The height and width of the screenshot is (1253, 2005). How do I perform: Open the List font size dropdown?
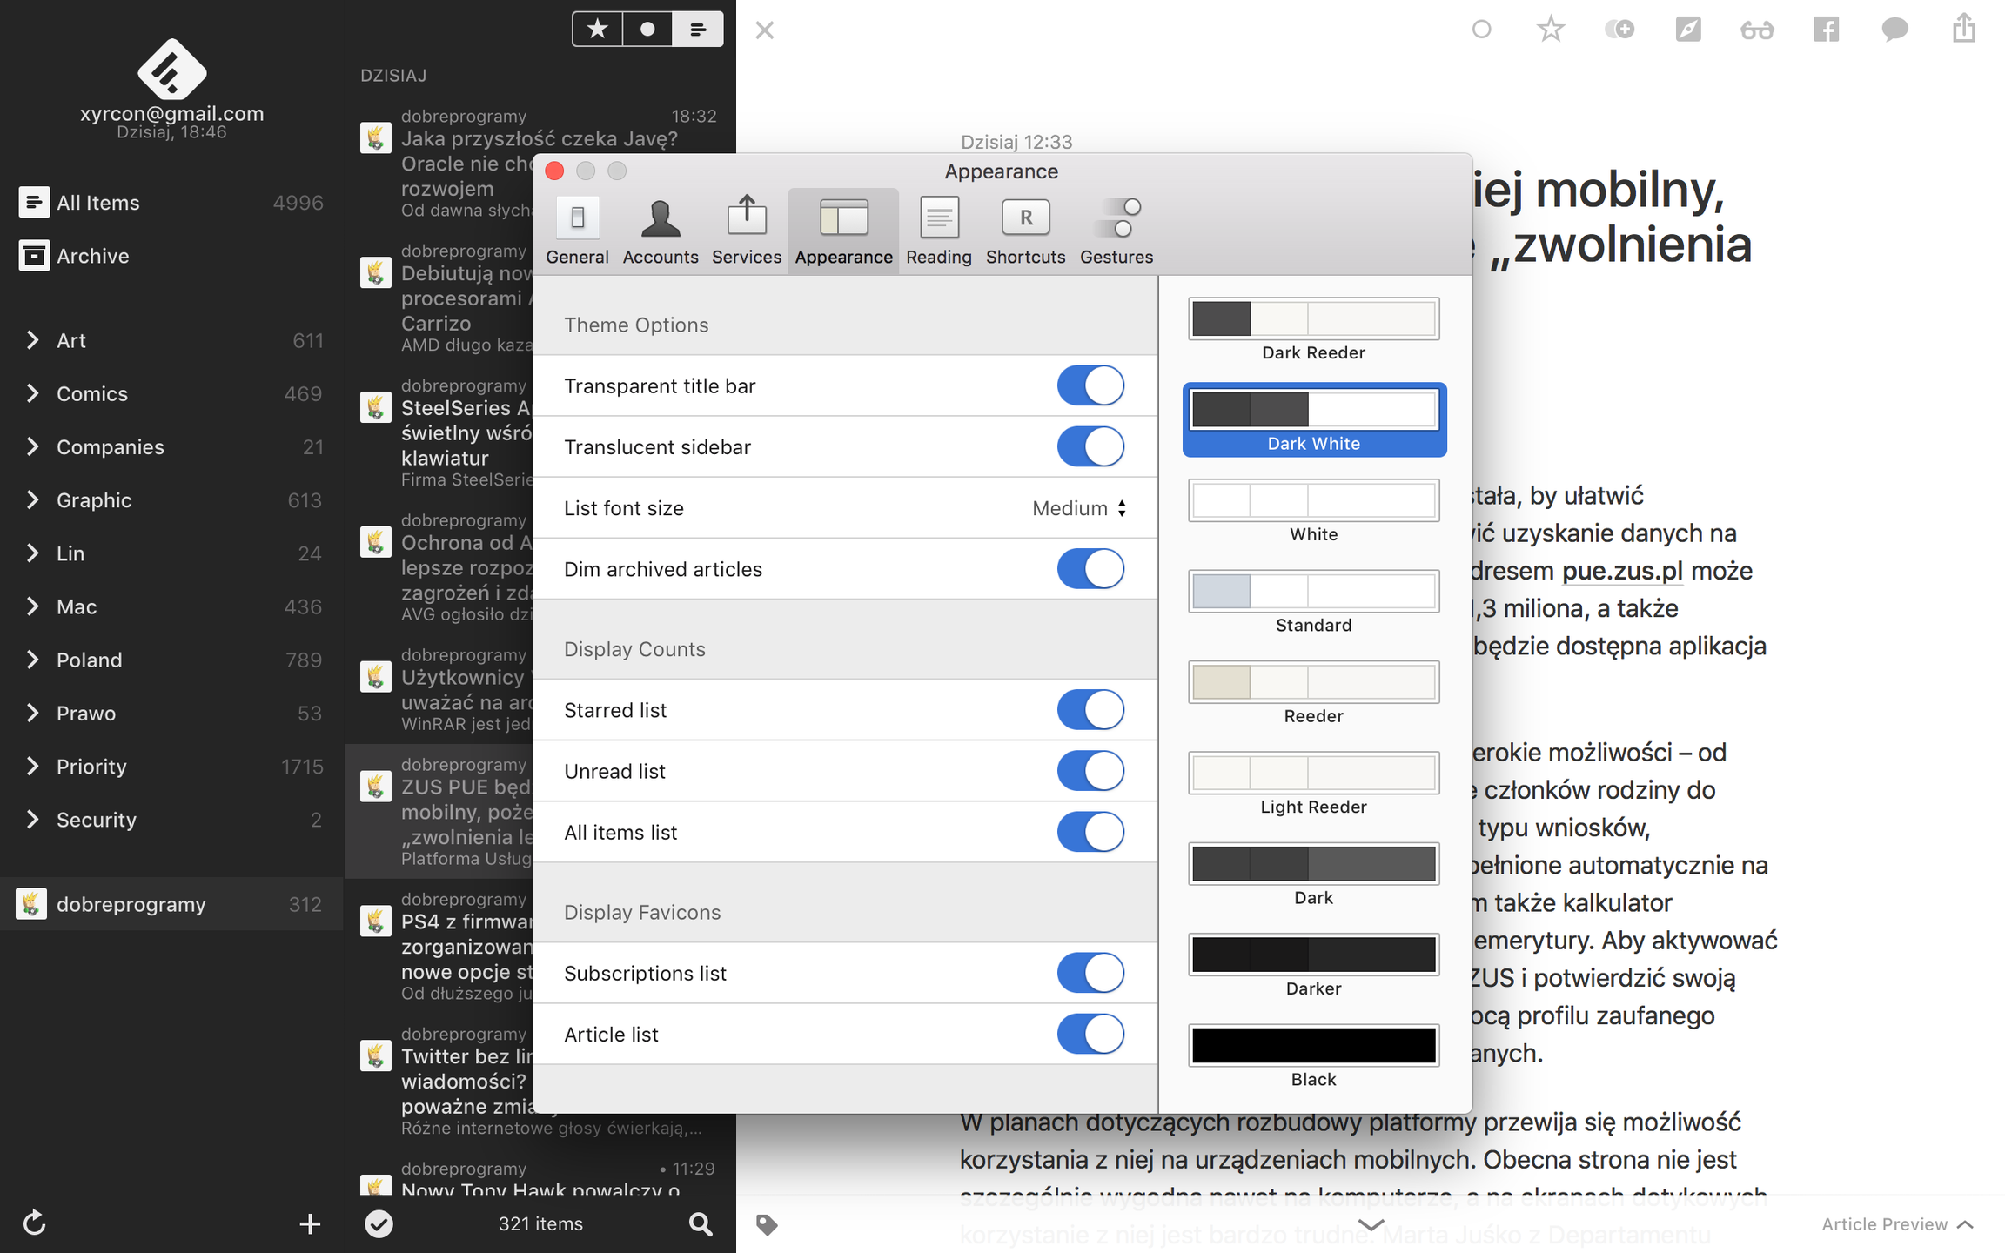(x=1079, y=508)
